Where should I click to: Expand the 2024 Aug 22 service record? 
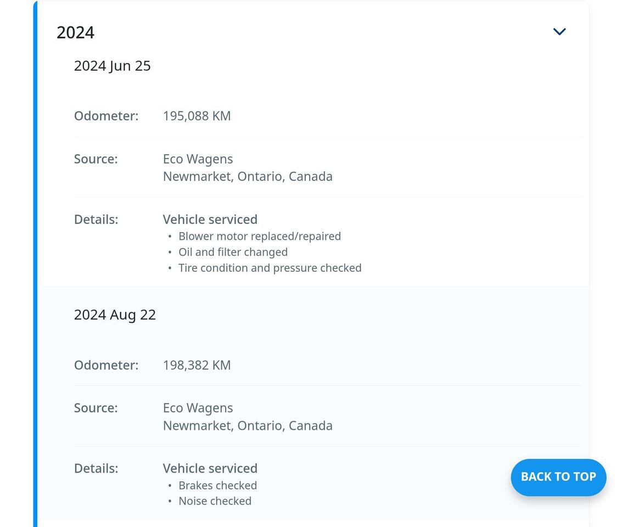(x=115, y=315)
